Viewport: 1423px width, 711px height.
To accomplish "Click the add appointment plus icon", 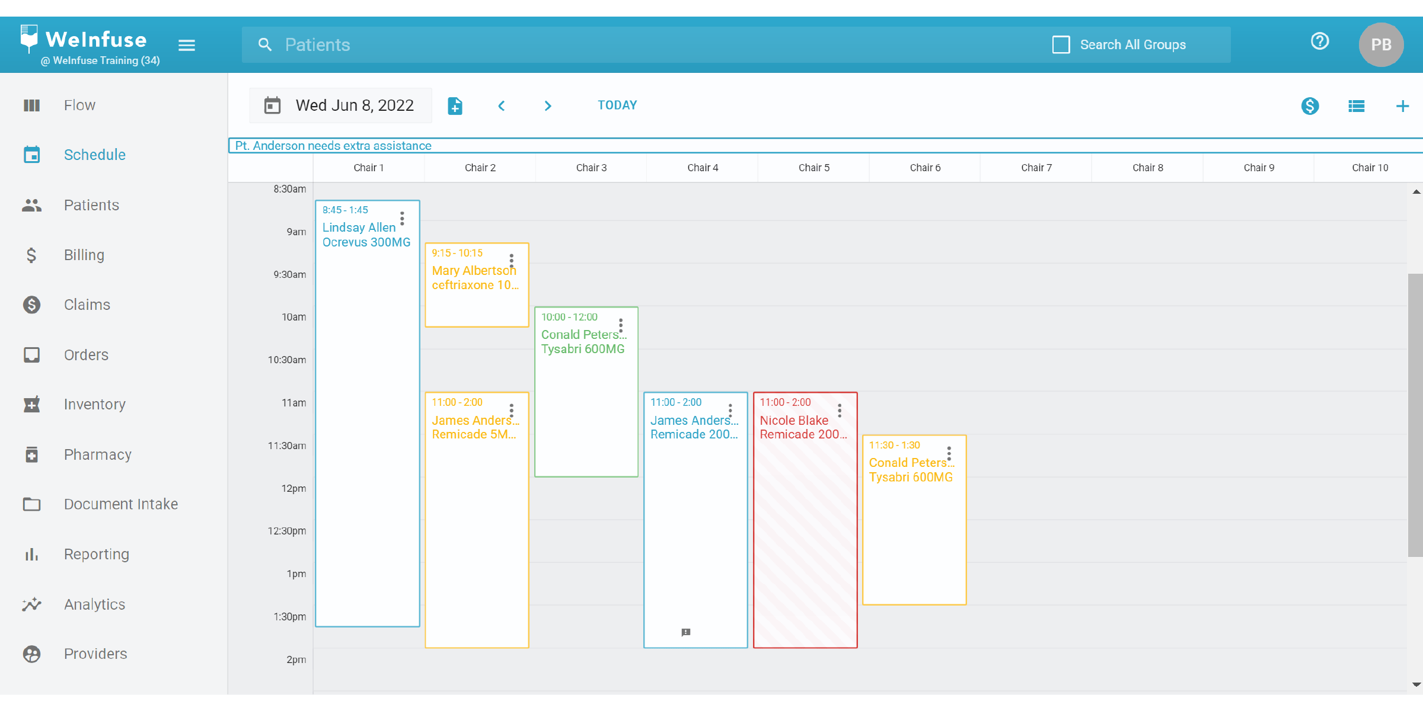I will tap(1402, 106).
